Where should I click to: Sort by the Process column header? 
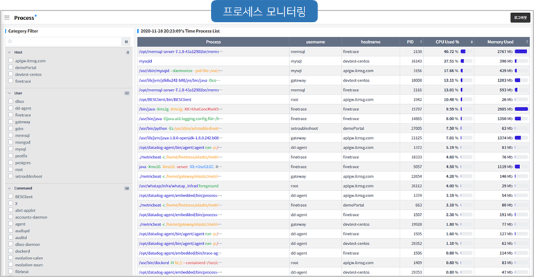point(213,42)
